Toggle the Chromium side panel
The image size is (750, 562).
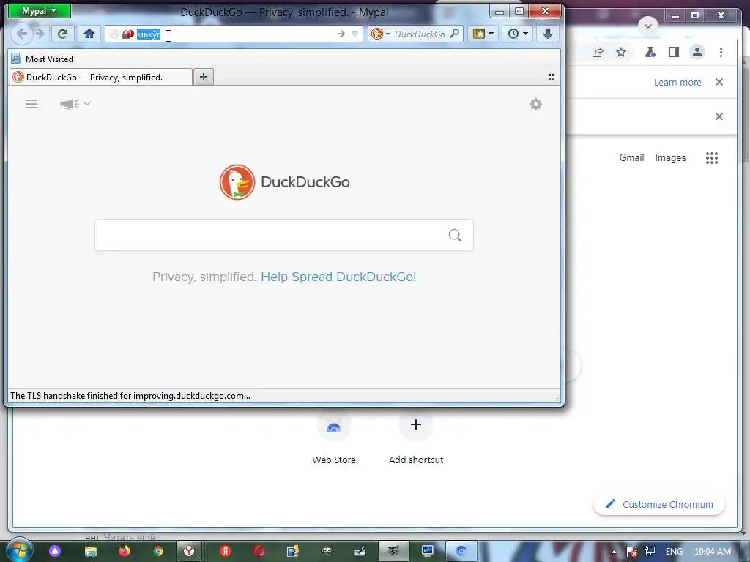(x=674, y=53)
